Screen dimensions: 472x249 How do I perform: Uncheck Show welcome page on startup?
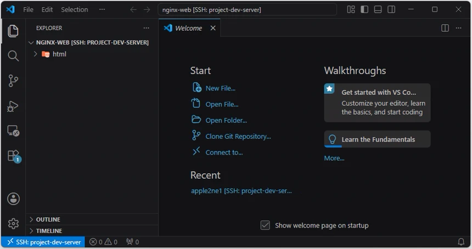[265, 225]
